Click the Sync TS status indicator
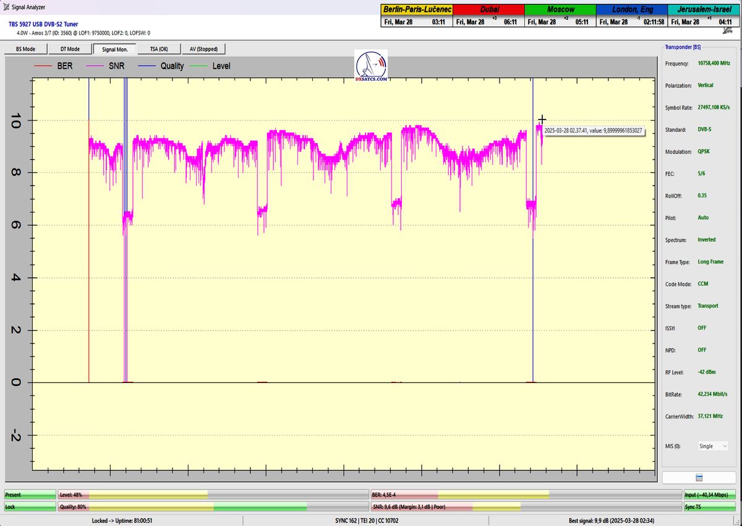742x526 pixels. click(x=710, y=507)
